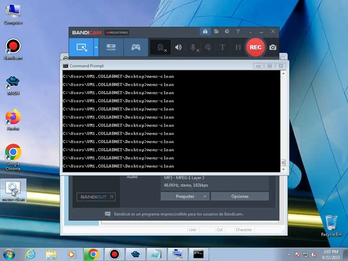Click the Command Prompt title bar icon

66,66
